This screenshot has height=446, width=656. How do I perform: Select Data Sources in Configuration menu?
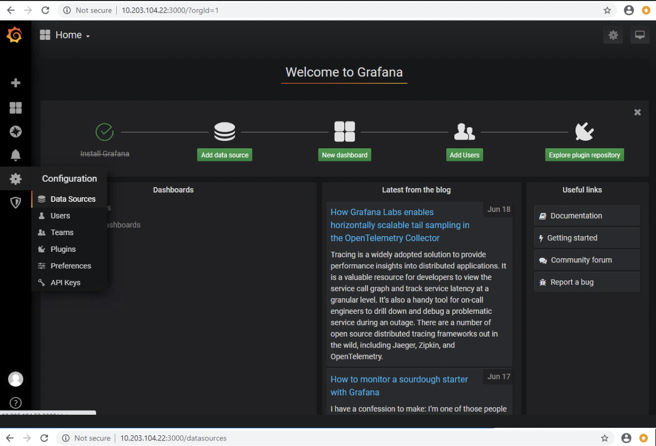coord(69,199)
